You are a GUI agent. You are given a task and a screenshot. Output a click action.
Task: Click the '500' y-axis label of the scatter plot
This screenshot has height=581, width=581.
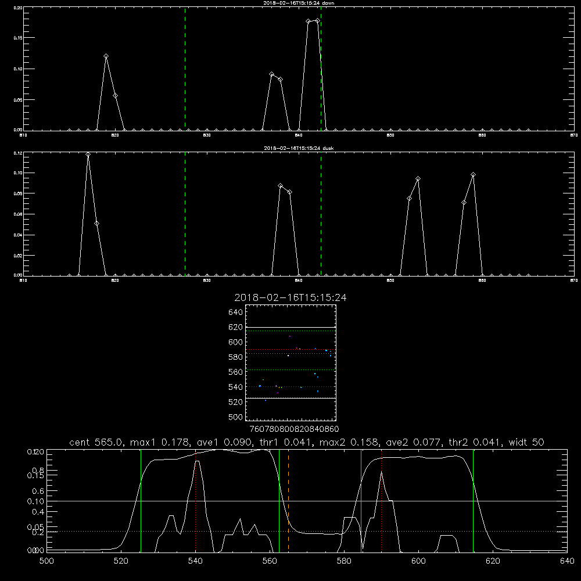[x=236, y=417]
